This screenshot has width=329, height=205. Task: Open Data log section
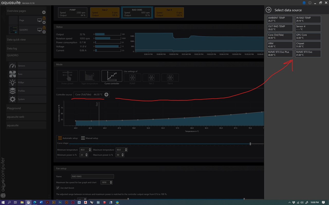(26, 48)
